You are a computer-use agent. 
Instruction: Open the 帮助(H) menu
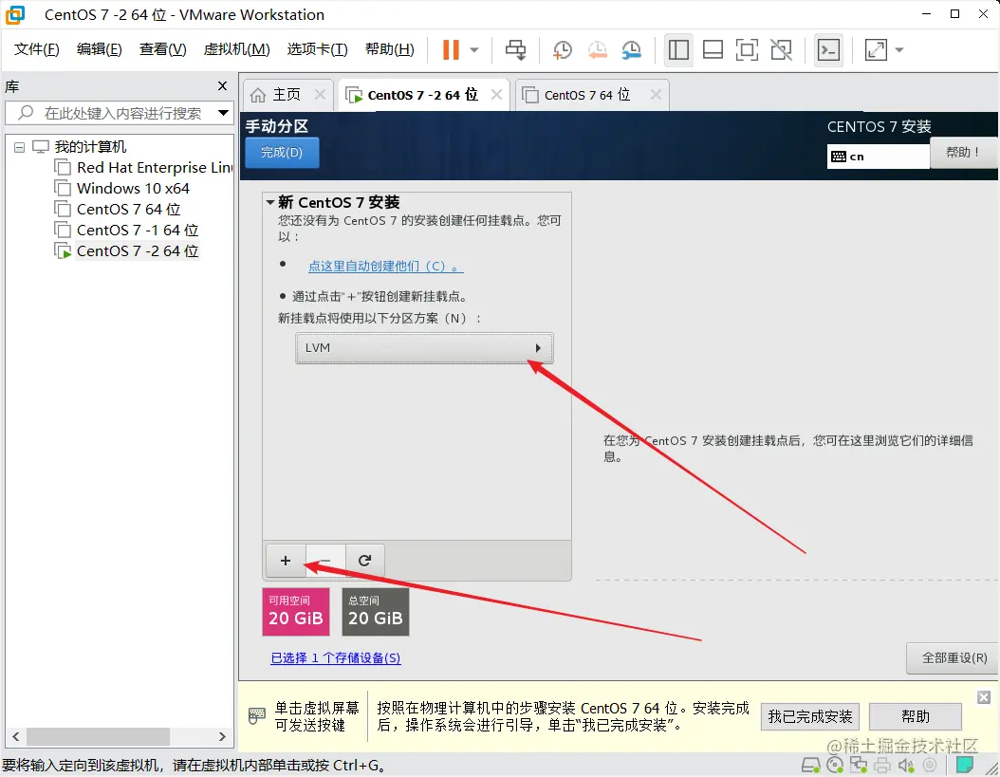point(389,49)
